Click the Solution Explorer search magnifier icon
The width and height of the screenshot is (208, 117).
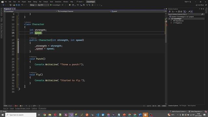coord(202,14)
